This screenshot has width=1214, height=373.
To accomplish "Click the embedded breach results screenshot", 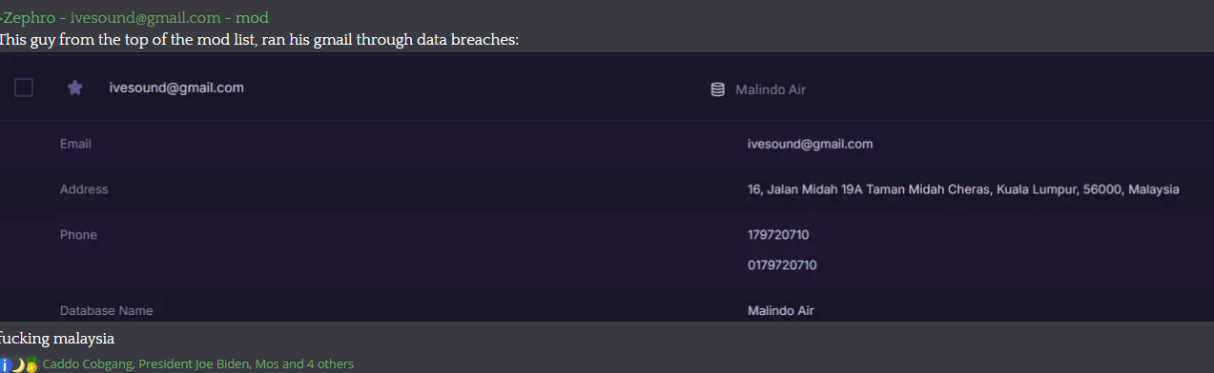I will click(607, 187).
